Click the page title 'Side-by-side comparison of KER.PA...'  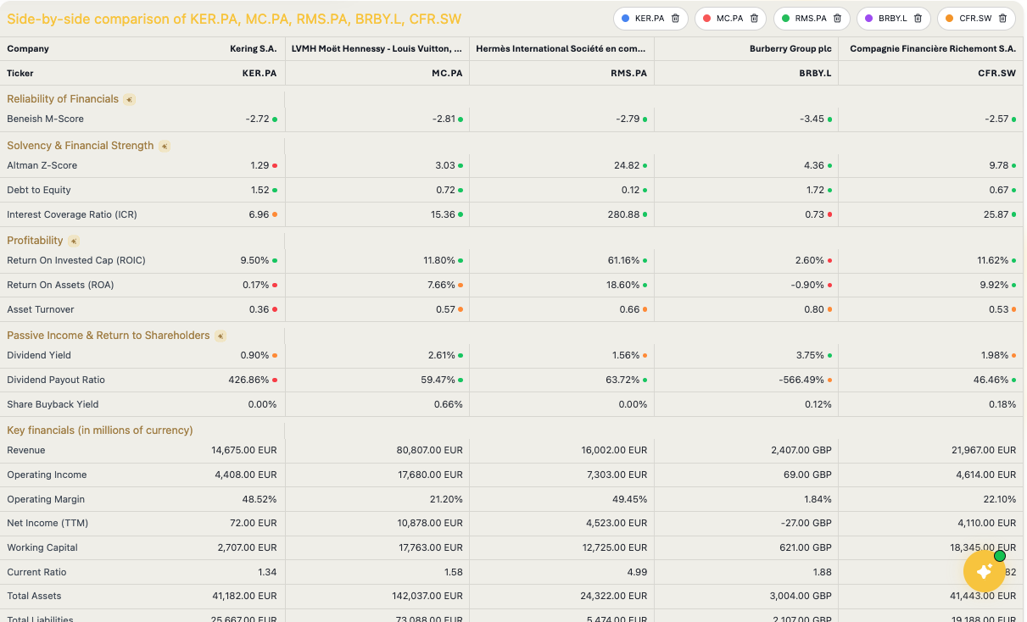[234, 19]
